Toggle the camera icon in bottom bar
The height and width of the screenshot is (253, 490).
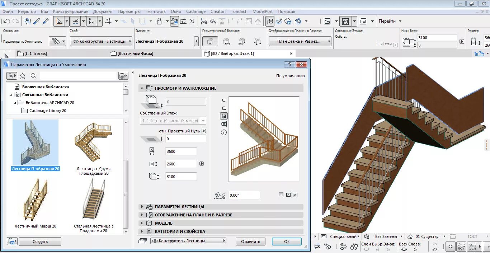[x=317, y=247]
